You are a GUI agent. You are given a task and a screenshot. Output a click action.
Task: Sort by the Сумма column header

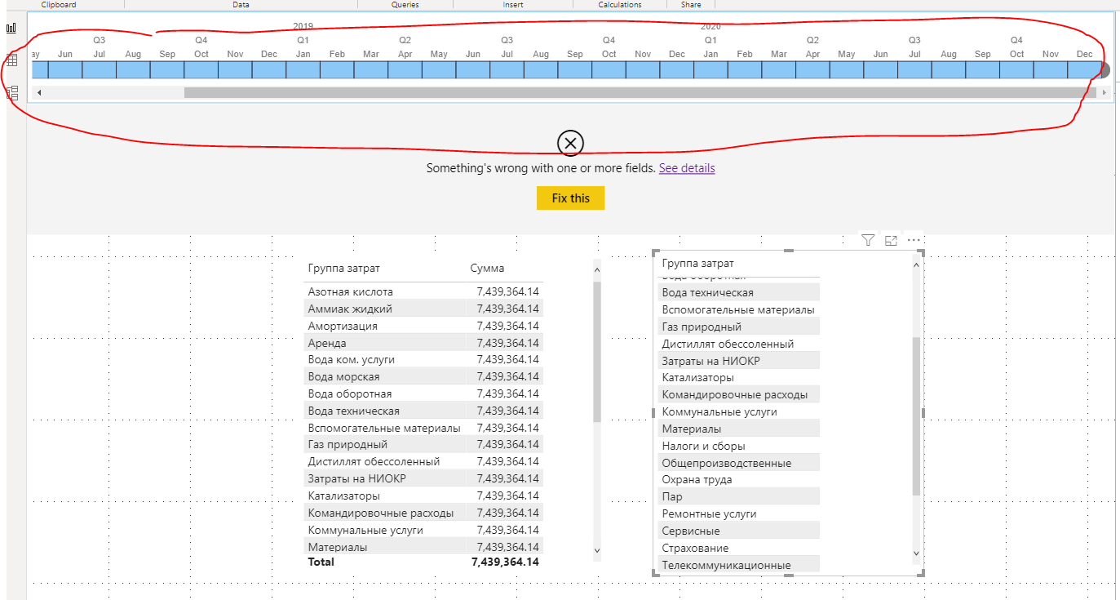(487, 269)
